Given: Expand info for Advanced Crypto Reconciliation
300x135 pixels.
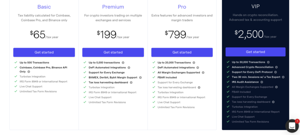Looking at the screenshot, I should pos(276,67).
